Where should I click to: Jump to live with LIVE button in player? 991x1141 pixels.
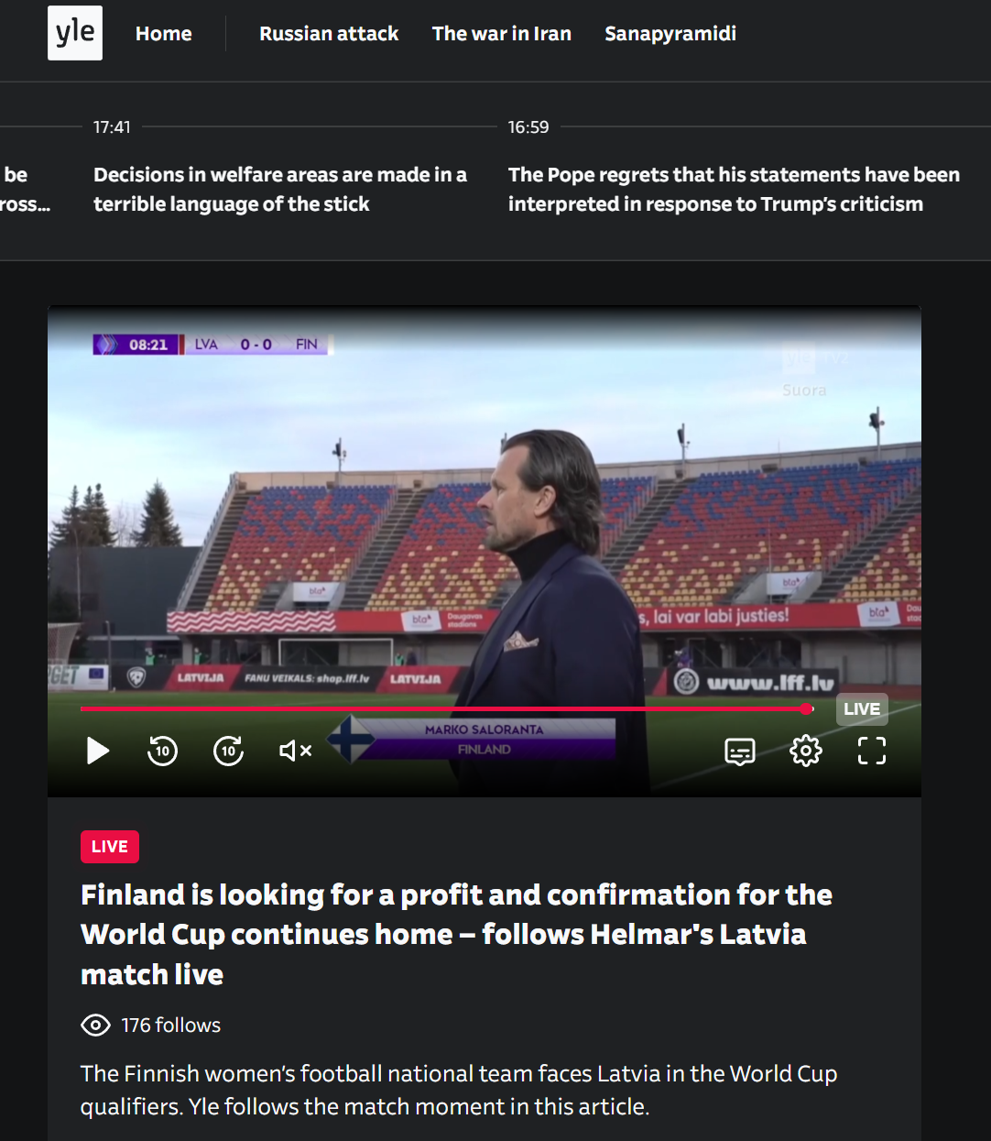click(x=862, y=709)
